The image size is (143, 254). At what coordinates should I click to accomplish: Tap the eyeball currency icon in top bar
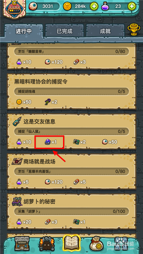coord(33,6)
